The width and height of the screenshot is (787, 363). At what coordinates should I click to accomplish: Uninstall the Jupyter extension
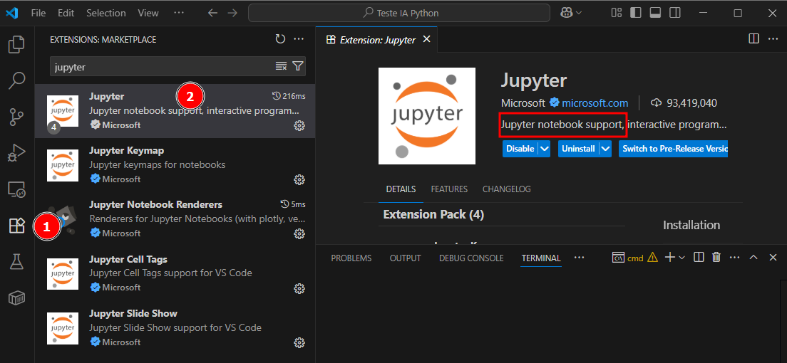click(578, 149)
